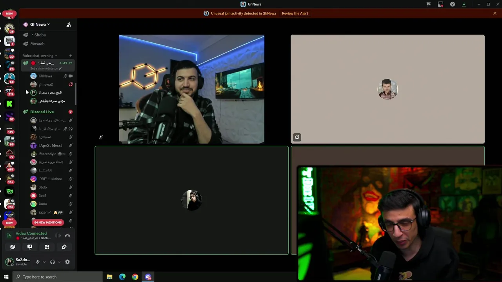Image resolution: width=502 pixels, height=282 pixels.
Task: Dismiss the unusual join activity alert
Action: tap(495, 13)
